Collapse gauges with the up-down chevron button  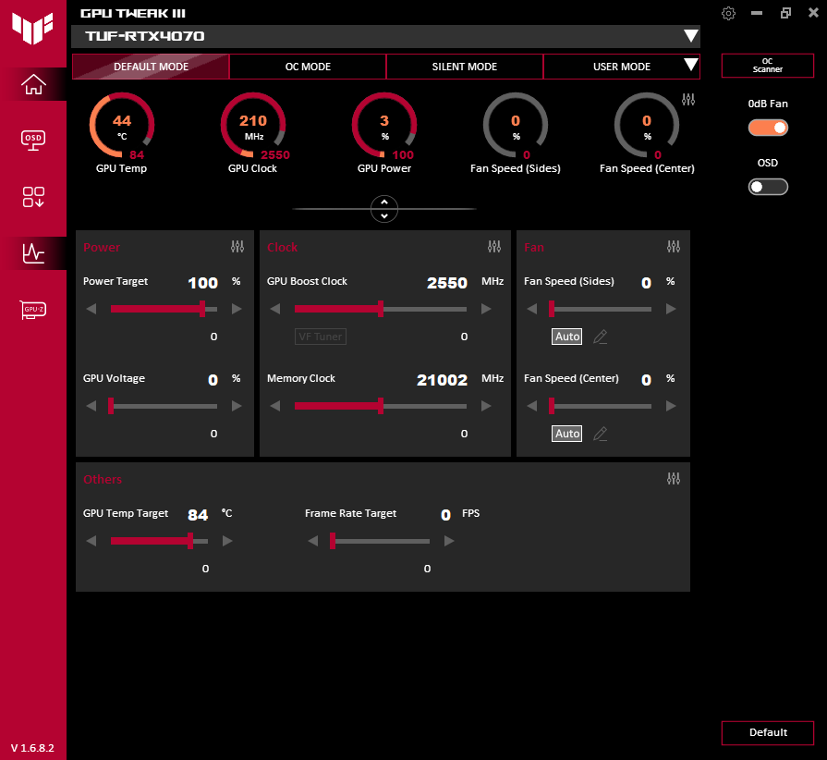pyautogui.click(x=384, y=209)
